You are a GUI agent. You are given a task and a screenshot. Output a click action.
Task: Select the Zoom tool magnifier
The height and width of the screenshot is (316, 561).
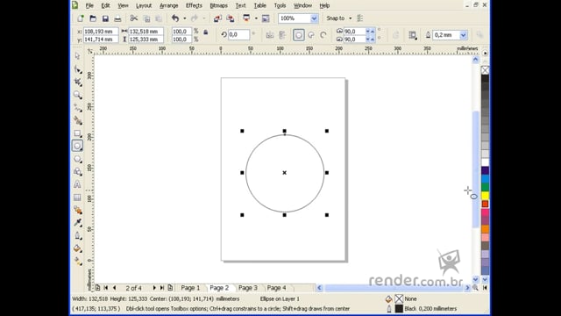point(78,95)
